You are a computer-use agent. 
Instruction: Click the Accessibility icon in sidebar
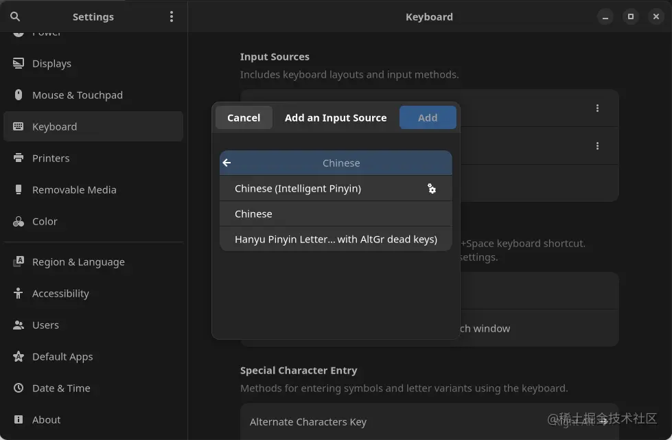(19, 293)
